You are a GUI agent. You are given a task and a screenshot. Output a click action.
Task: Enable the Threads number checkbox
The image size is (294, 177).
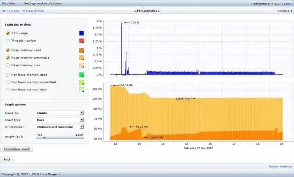click(8, 41)
